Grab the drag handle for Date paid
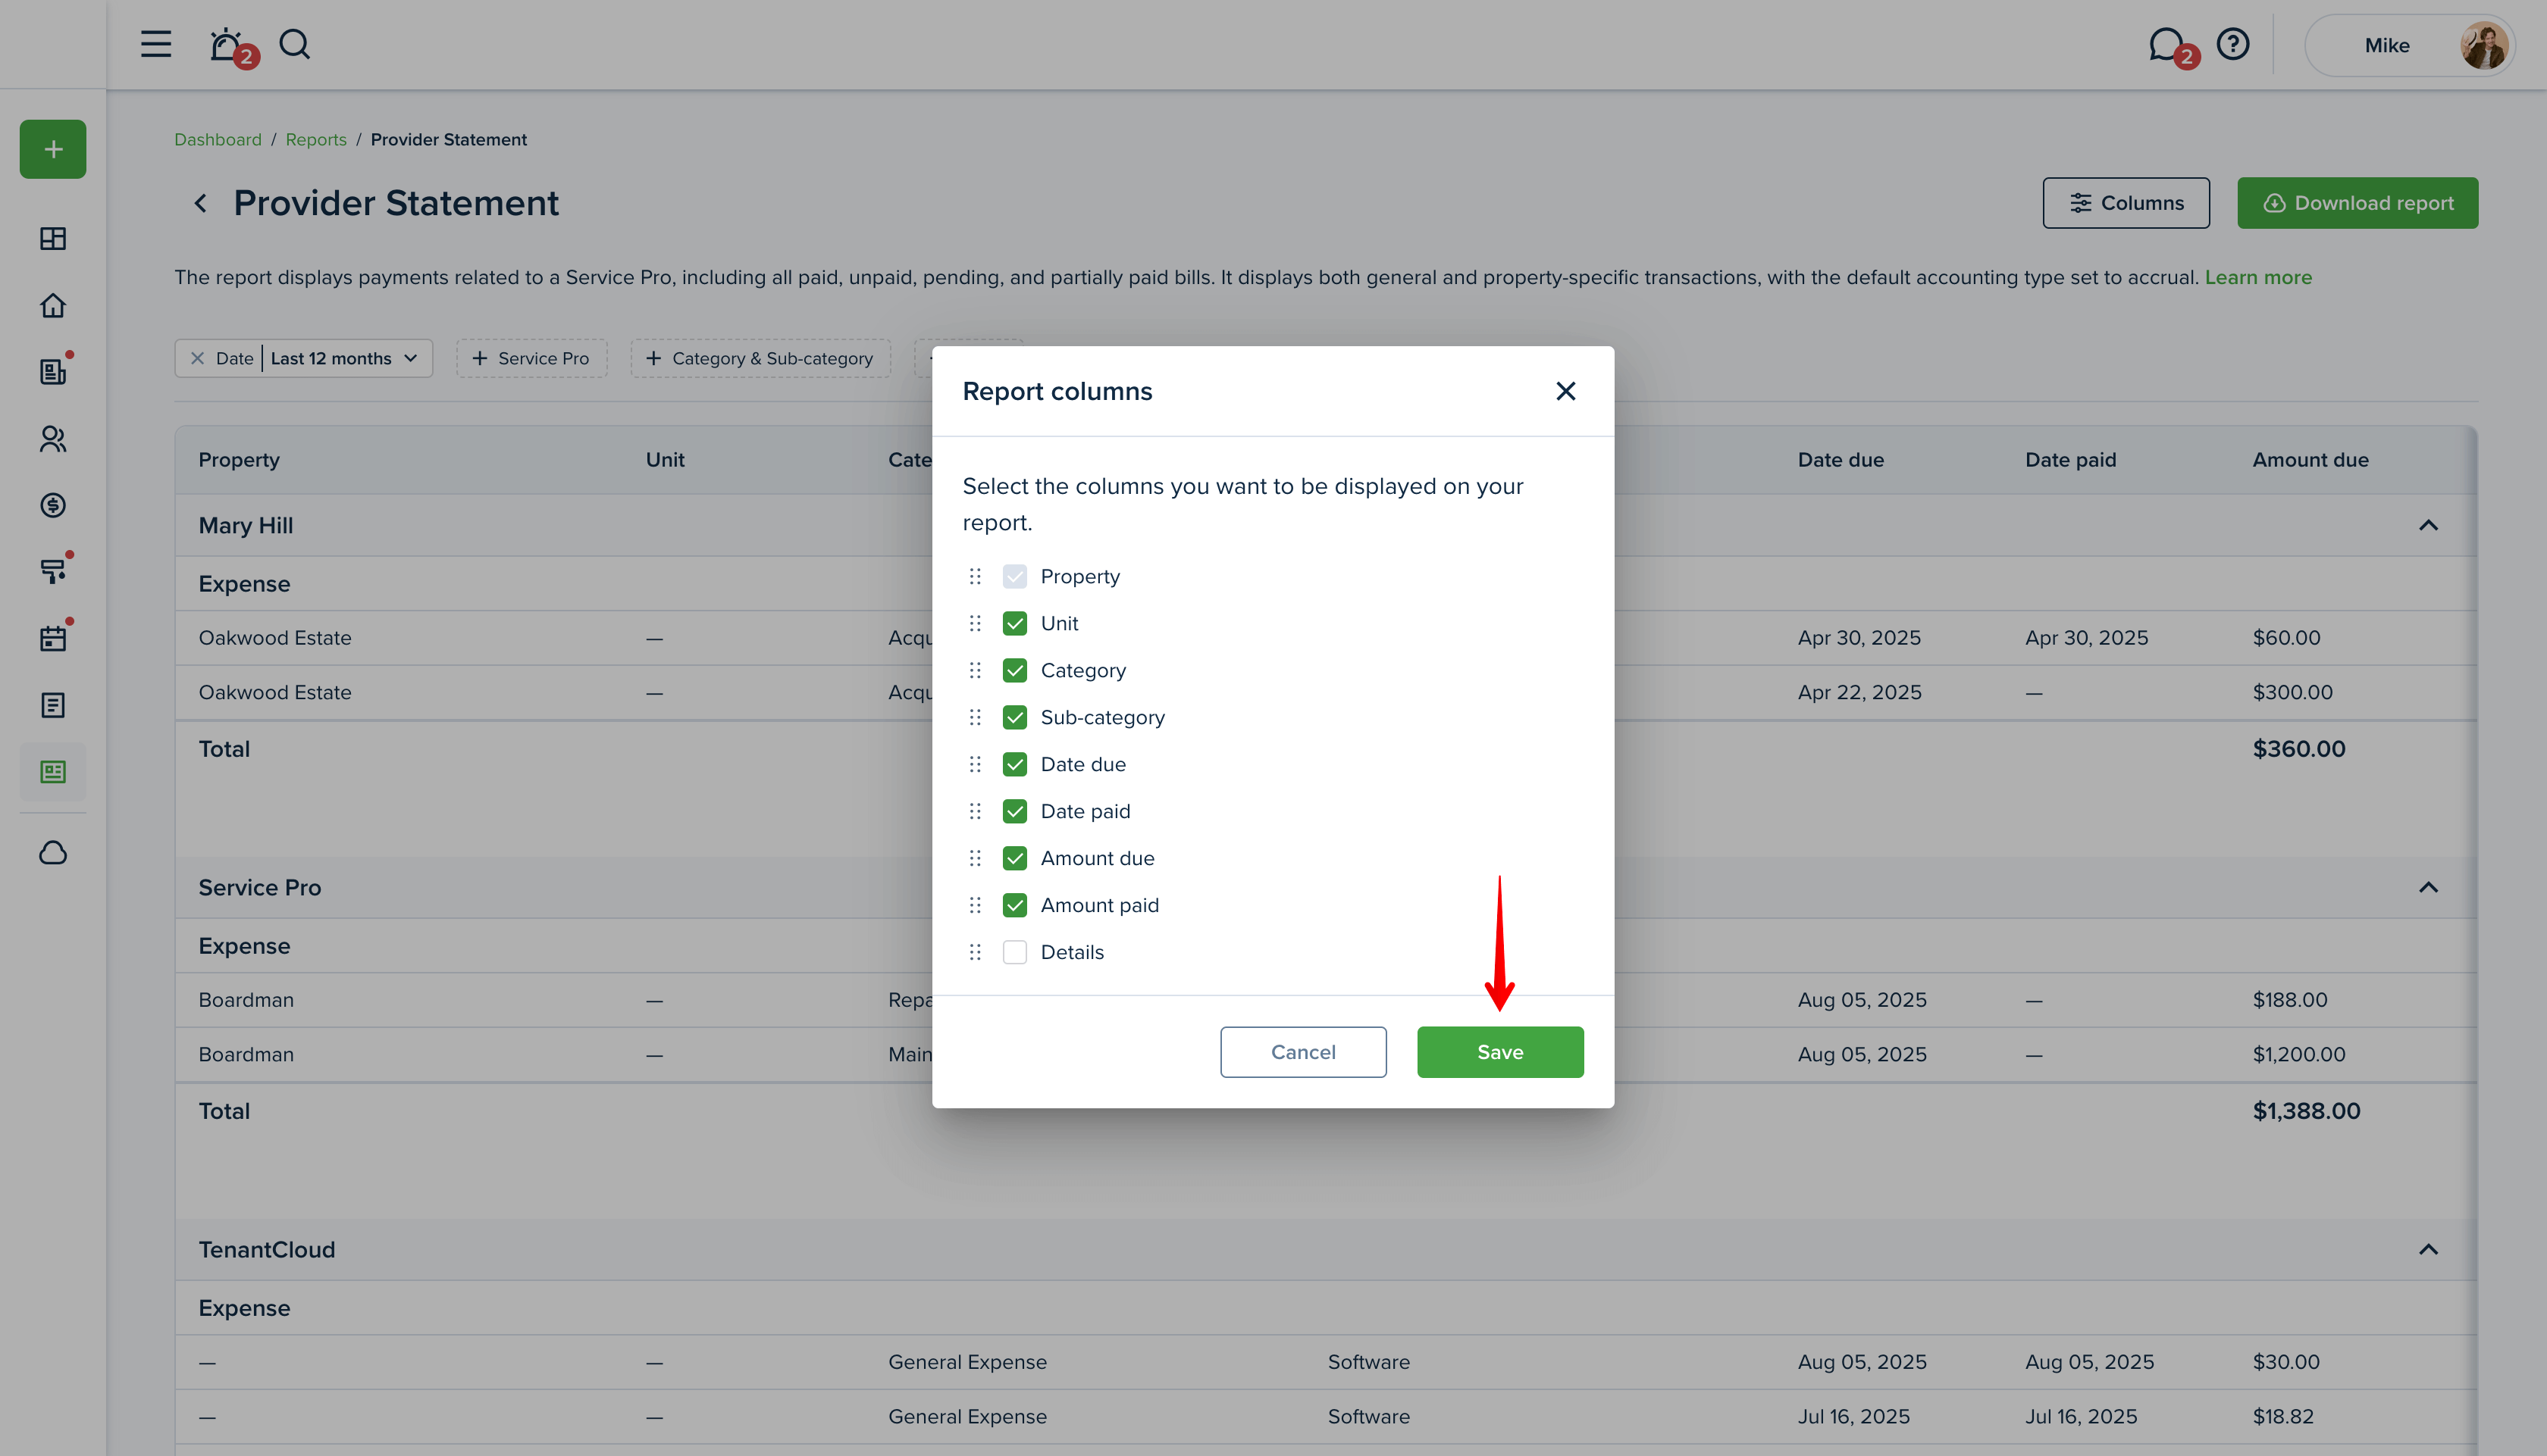Image resolution: width=2547 pixels, height=1456 pixels. pos(976,811)
